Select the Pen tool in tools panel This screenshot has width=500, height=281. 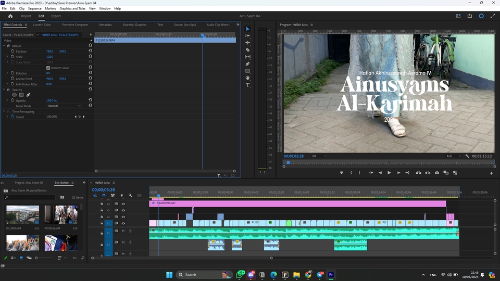coord(247,63)
